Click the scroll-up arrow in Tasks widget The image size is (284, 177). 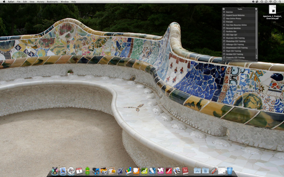pos(257,56)
